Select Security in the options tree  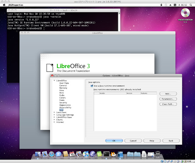coord(63,103)
